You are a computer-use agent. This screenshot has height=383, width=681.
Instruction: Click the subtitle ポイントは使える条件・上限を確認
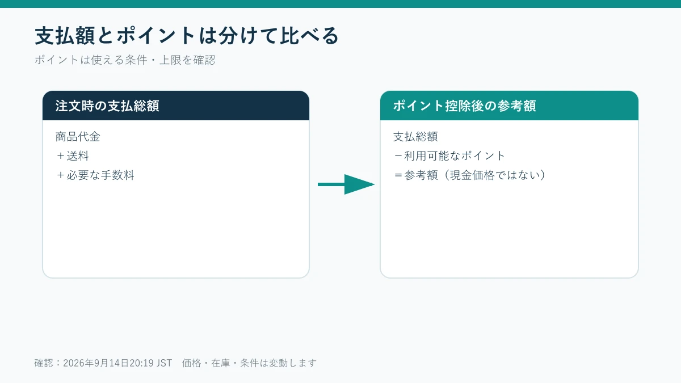click(125, 60)
